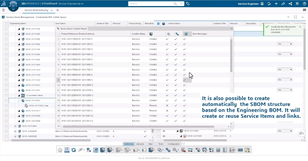Click the blue swap arrows icon in the toolbar
The width and height of the screenshot is (308, 161).
[x=190, y=150]
